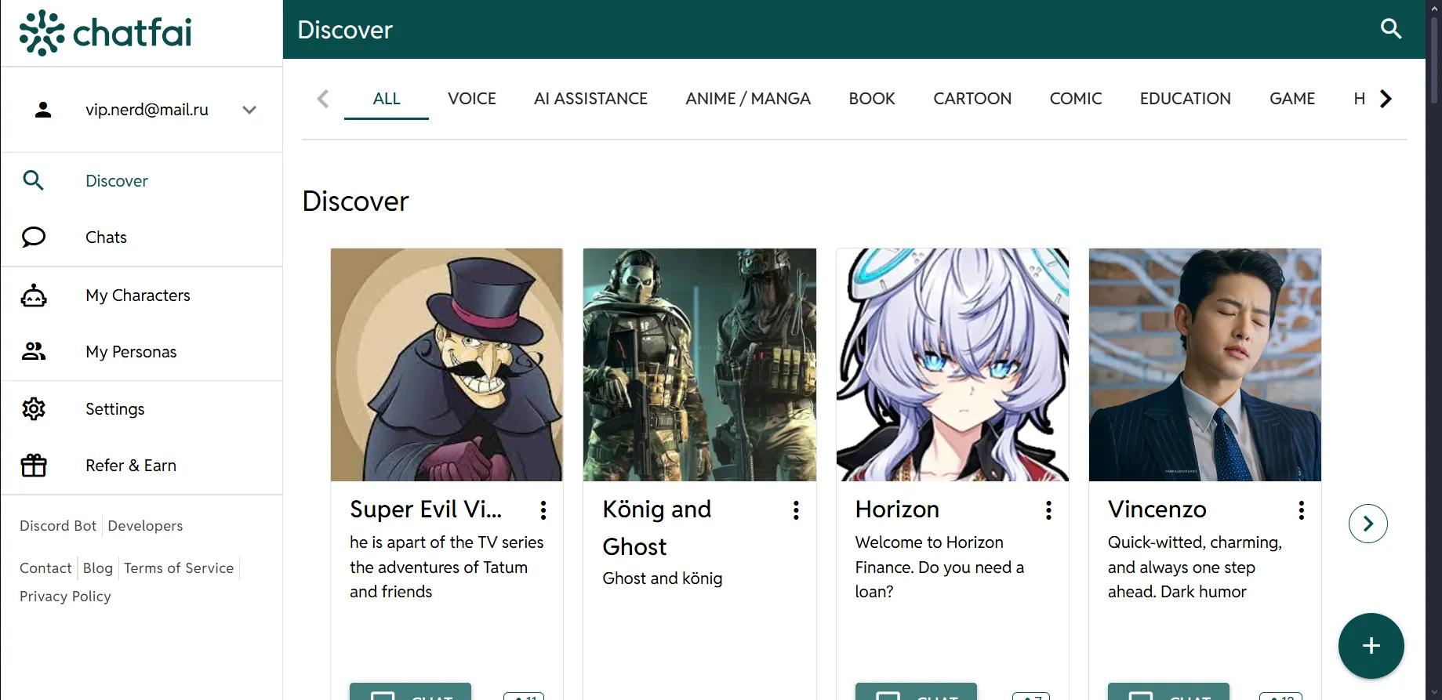Open Discover in the sidebar
This screenshot has height=700, width=1442.
[141, 181]
